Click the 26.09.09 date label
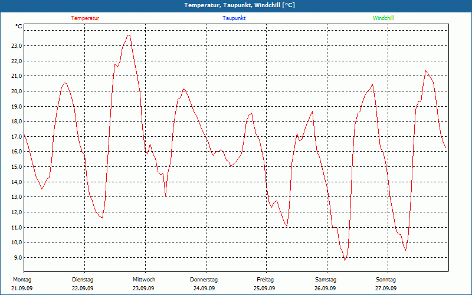The width and height of the screenshot is (472, 295). click(325, 289)
